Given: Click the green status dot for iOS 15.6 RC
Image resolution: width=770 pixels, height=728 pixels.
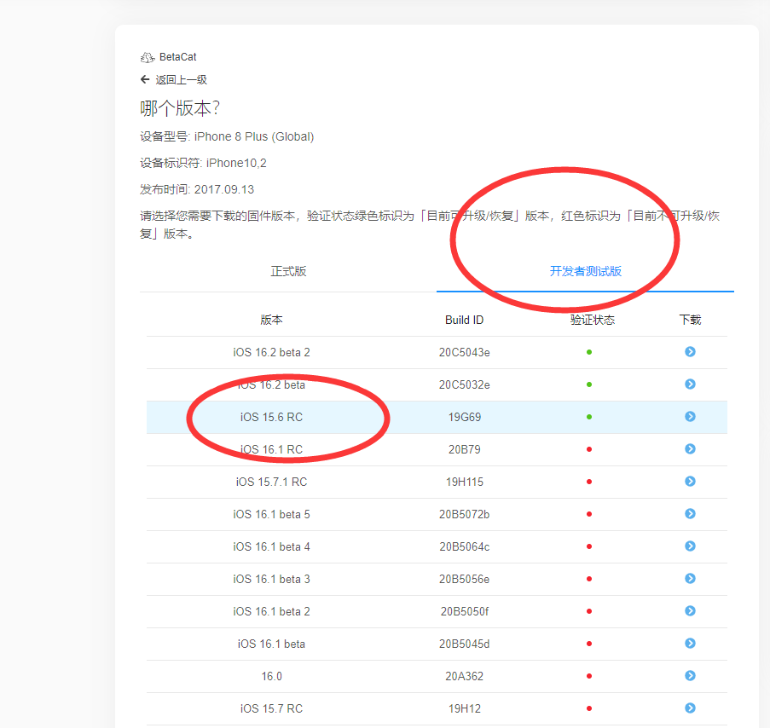Looking at the screenshot, I should [x=589, y=417].
